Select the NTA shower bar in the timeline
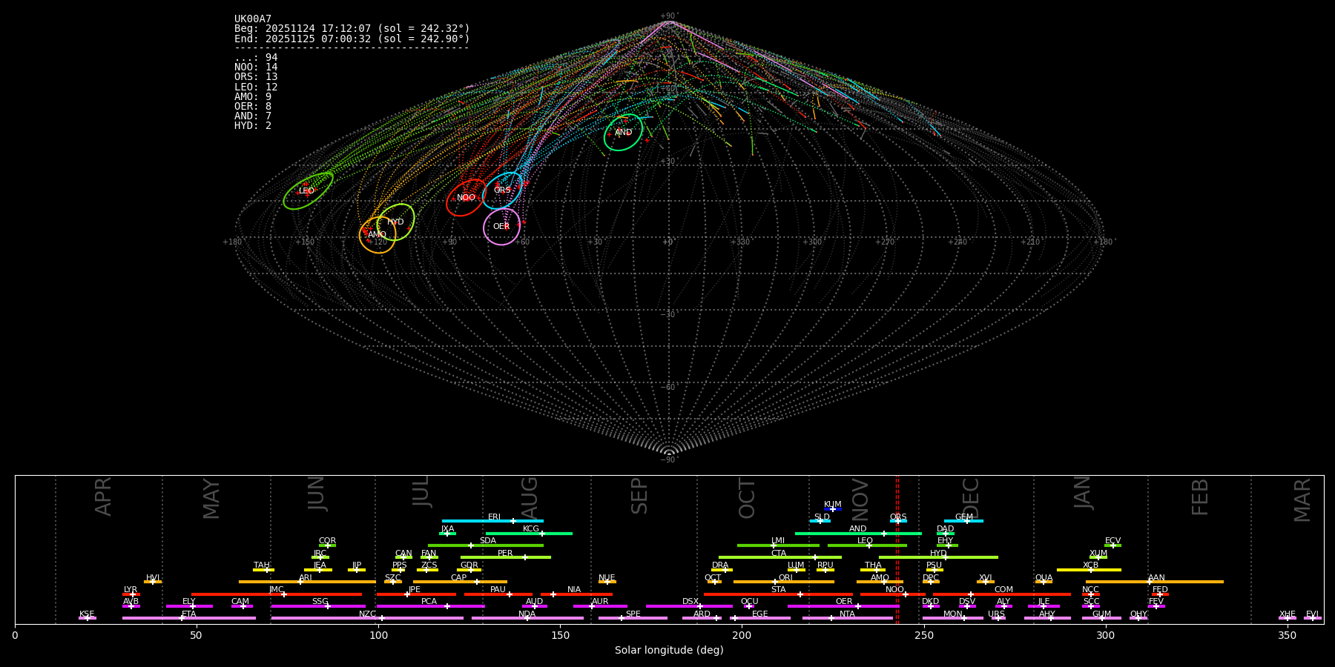The image size is (1335, 667). click(848, 618)
